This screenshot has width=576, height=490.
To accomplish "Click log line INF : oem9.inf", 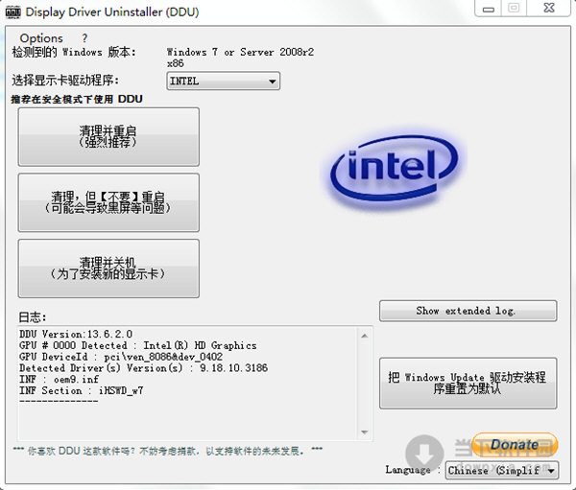I will tap(59, 379).
